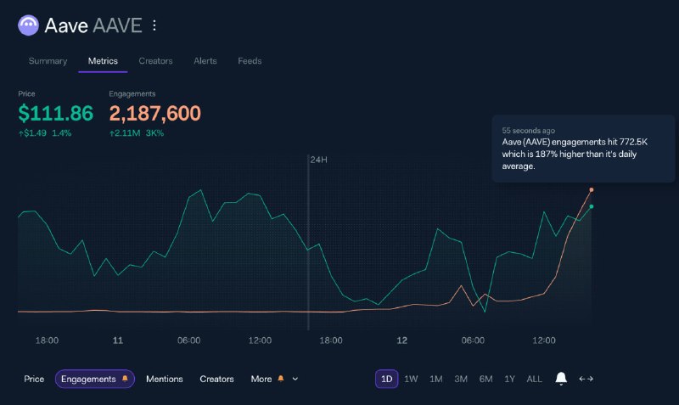
Task: Open the three-dot options menu beside AAVE
Action: (x=154, y=25)
